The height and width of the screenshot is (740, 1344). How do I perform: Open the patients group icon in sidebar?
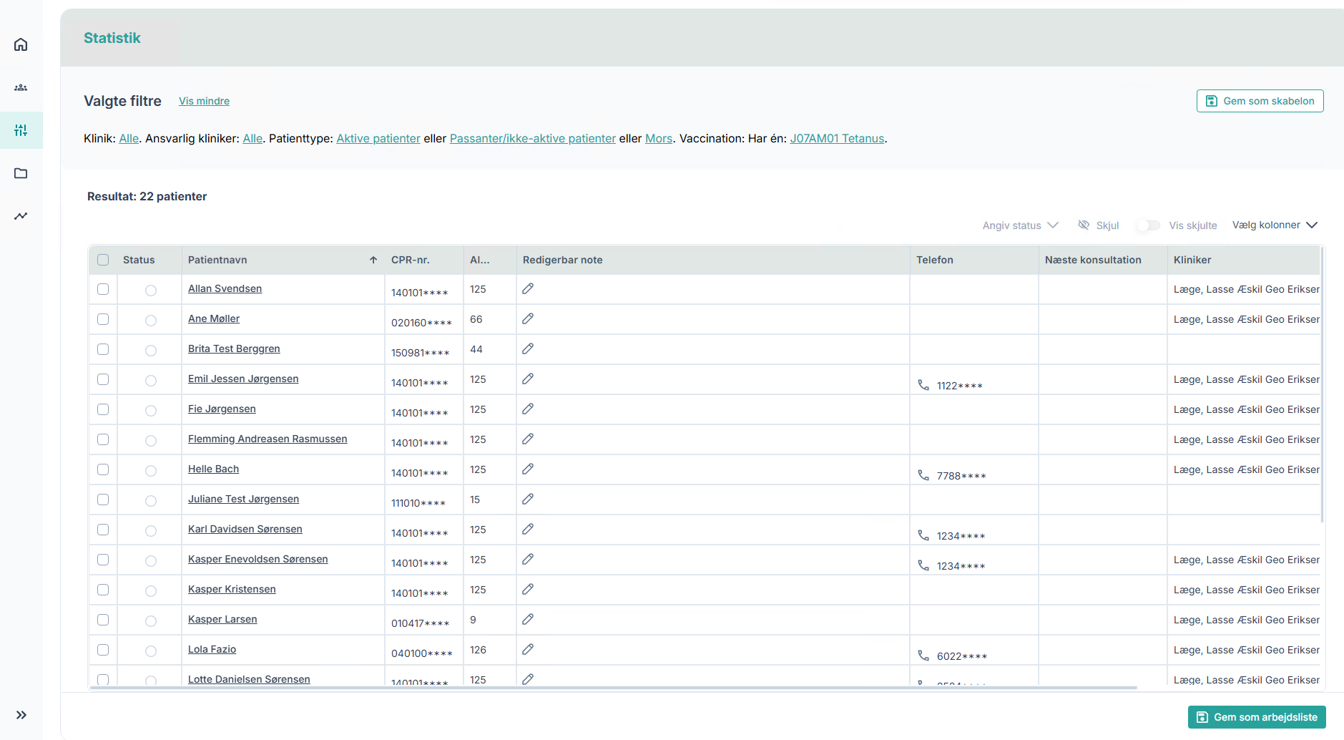tap(21, 87)
